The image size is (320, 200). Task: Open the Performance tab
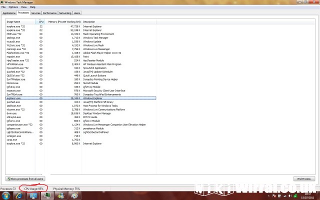[49, 13]
